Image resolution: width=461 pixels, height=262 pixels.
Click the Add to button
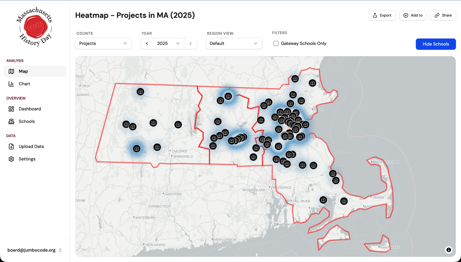click(413, 15)
